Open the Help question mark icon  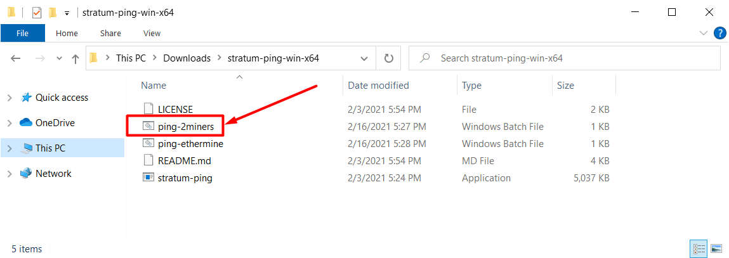click(720, 33)
